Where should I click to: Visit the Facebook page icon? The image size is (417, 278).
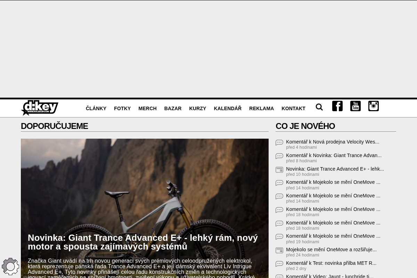(337, 106)
